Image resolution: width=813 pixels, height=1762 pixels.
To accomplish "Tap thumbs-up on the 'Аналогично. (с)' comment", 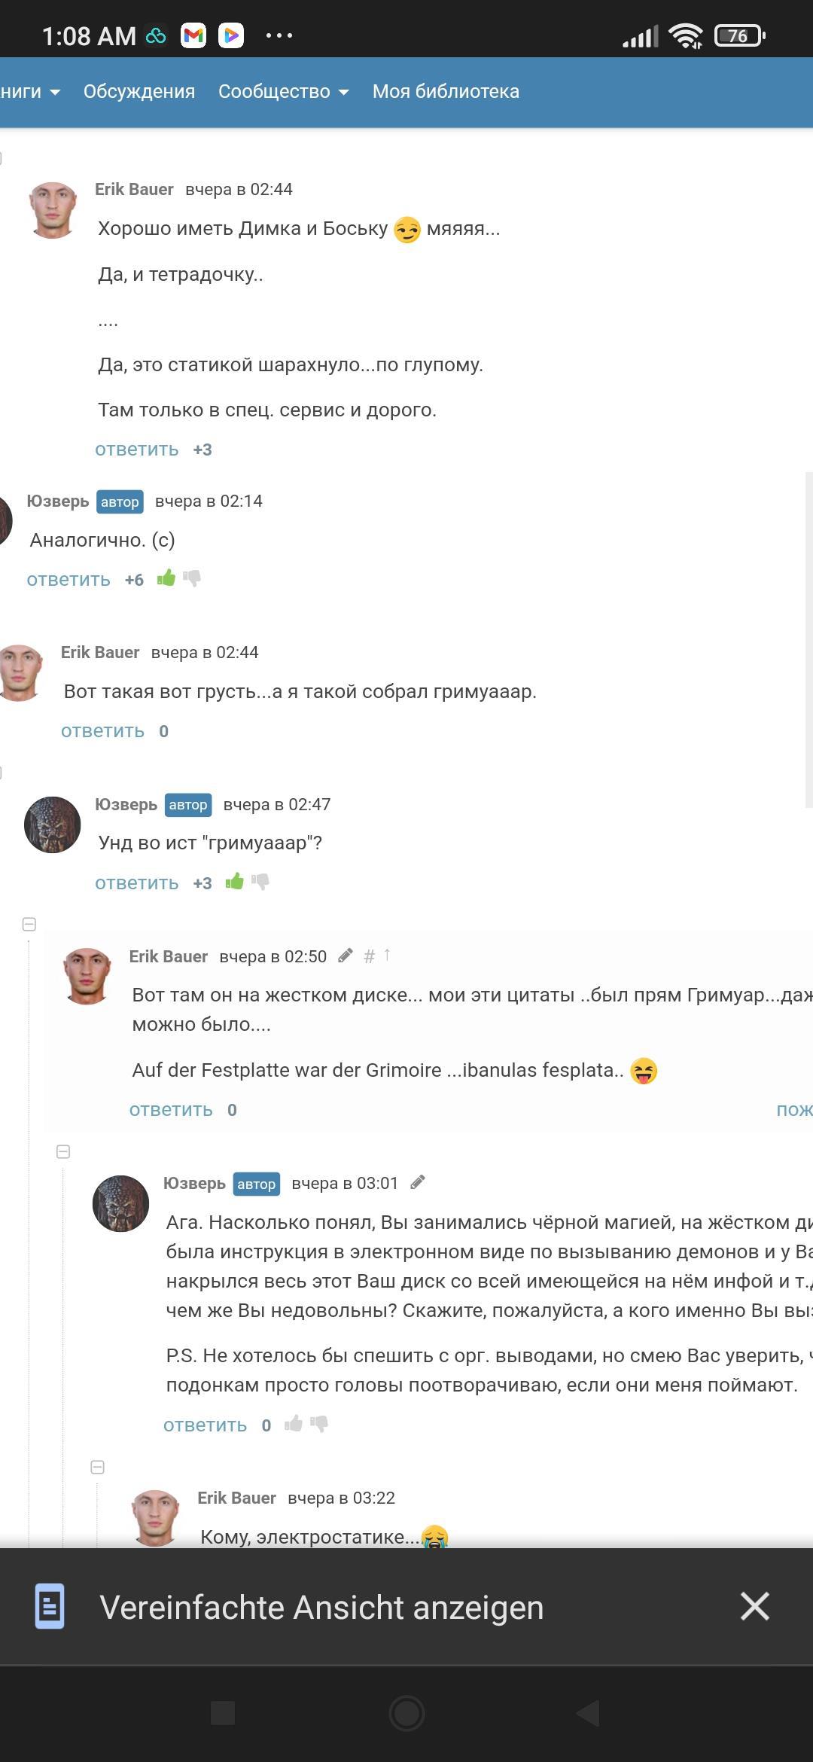I will point(166,578).
